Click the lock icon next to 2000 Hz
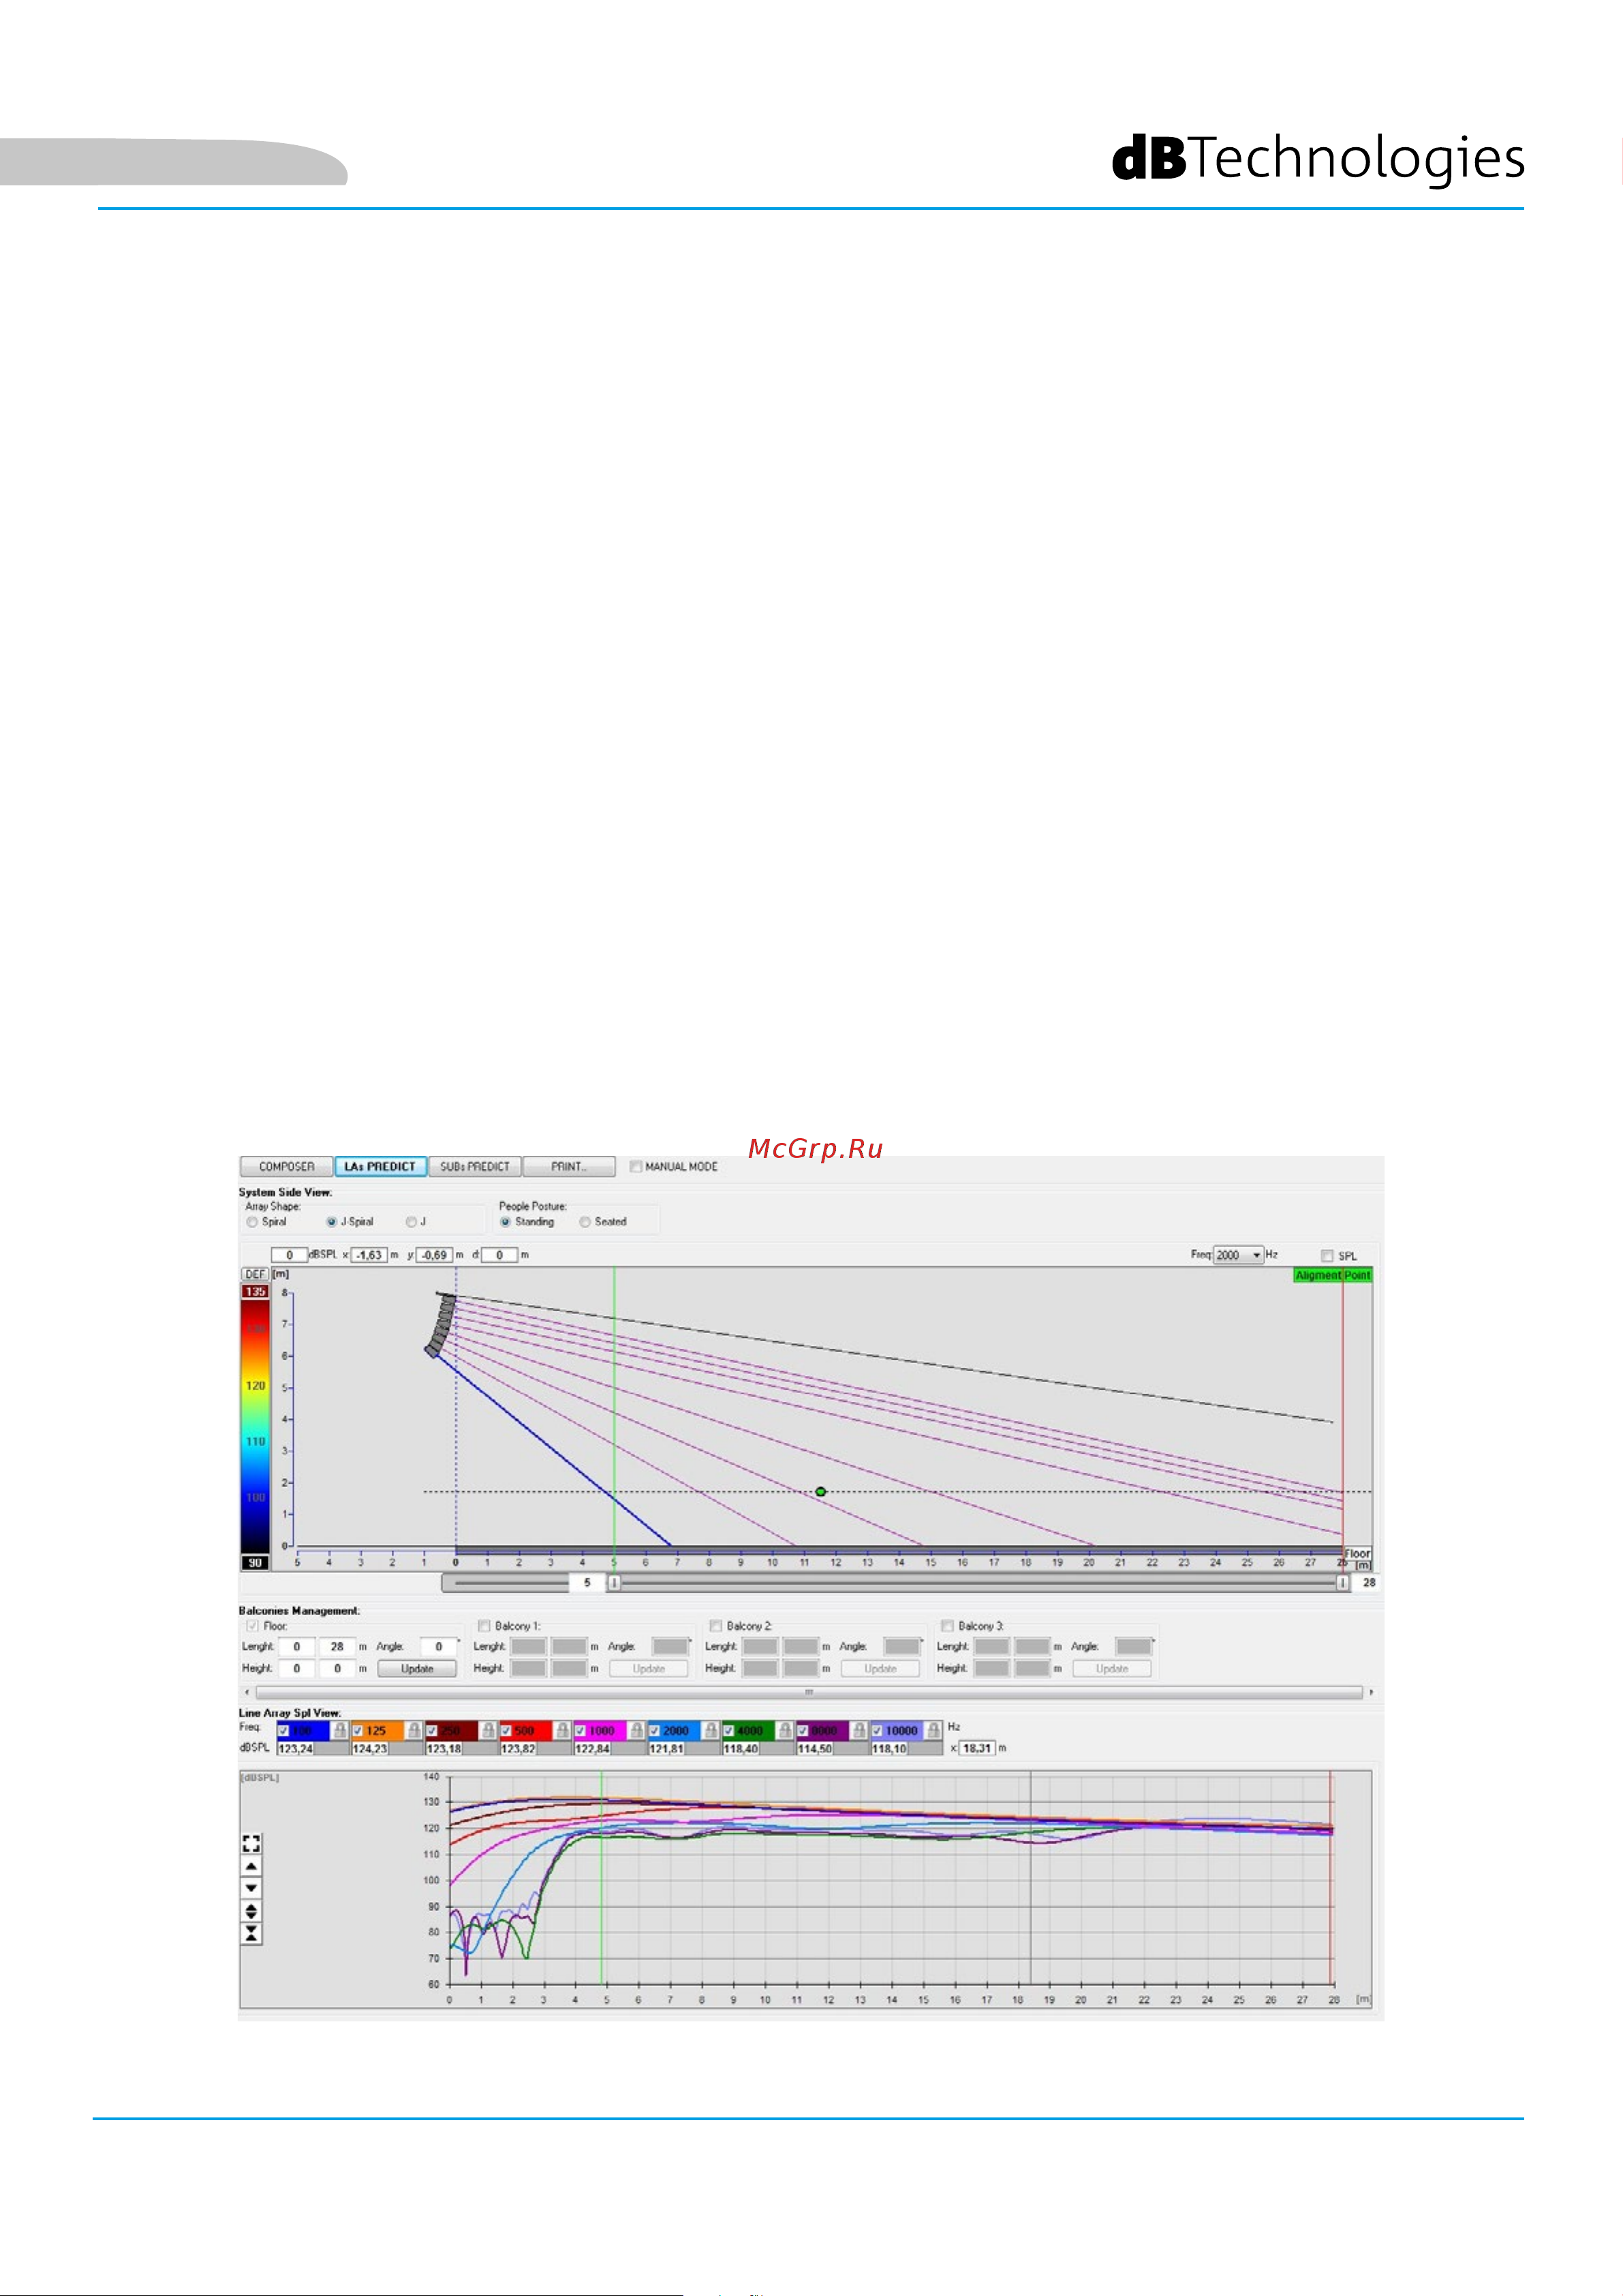Image resolution: width=1623 pixels, height=2296 pixels. [x=710, y=1730]
